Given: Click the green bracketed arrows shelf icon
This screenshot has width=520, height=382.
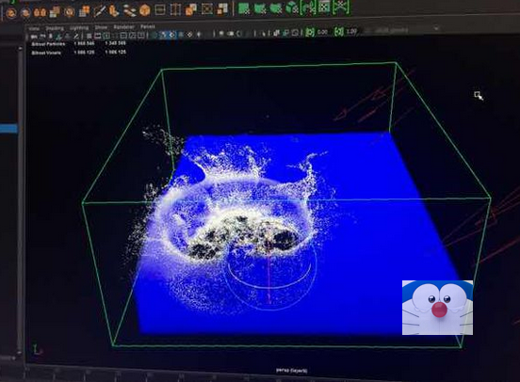Looking at the screenshot, I should (x=308, y=7).
